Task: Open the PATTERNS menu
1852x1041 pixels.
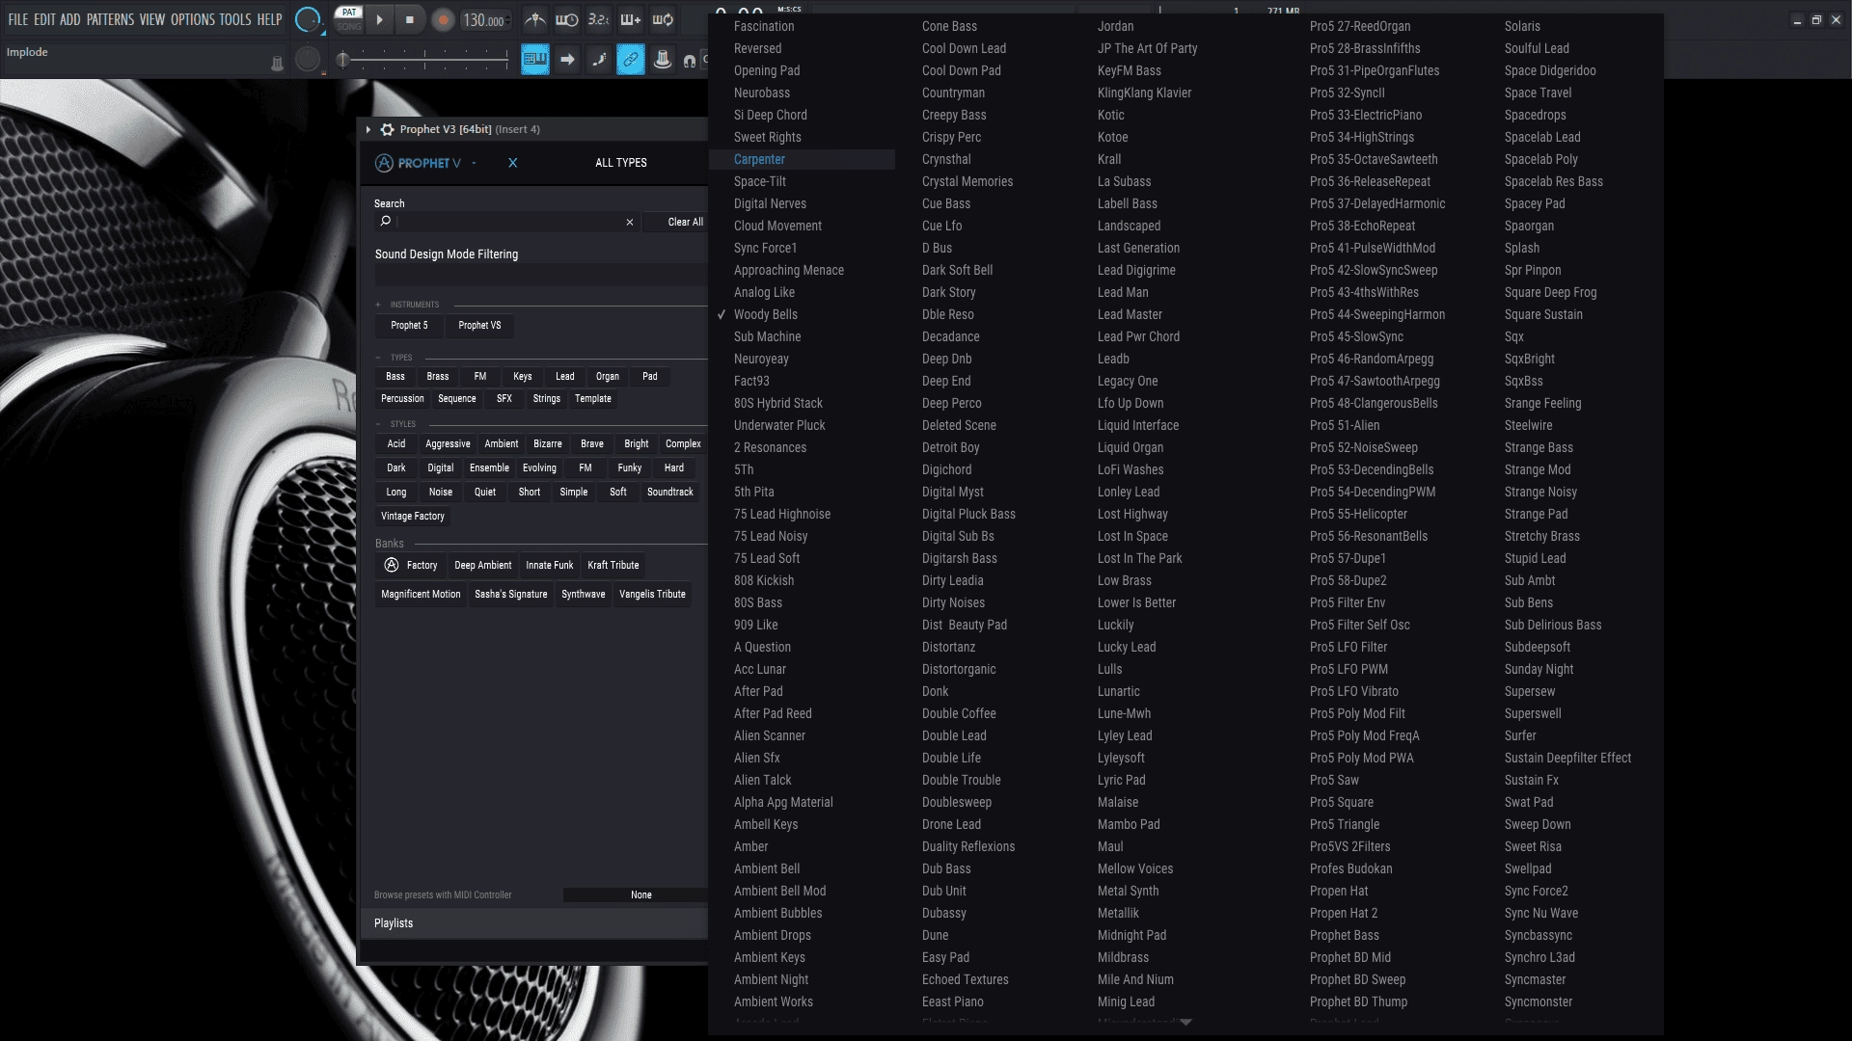Action: coord(110,19)
